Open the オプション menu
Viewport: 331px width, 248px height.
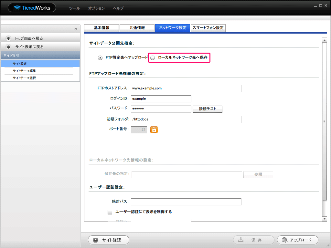[96, 8]
